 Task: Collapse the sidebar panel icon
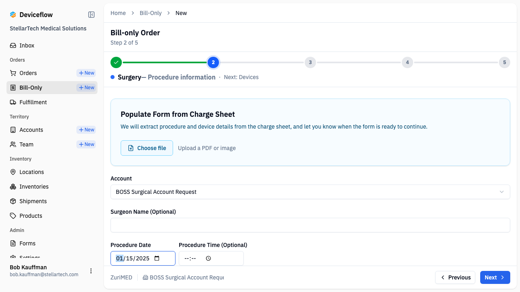point(91,15)
